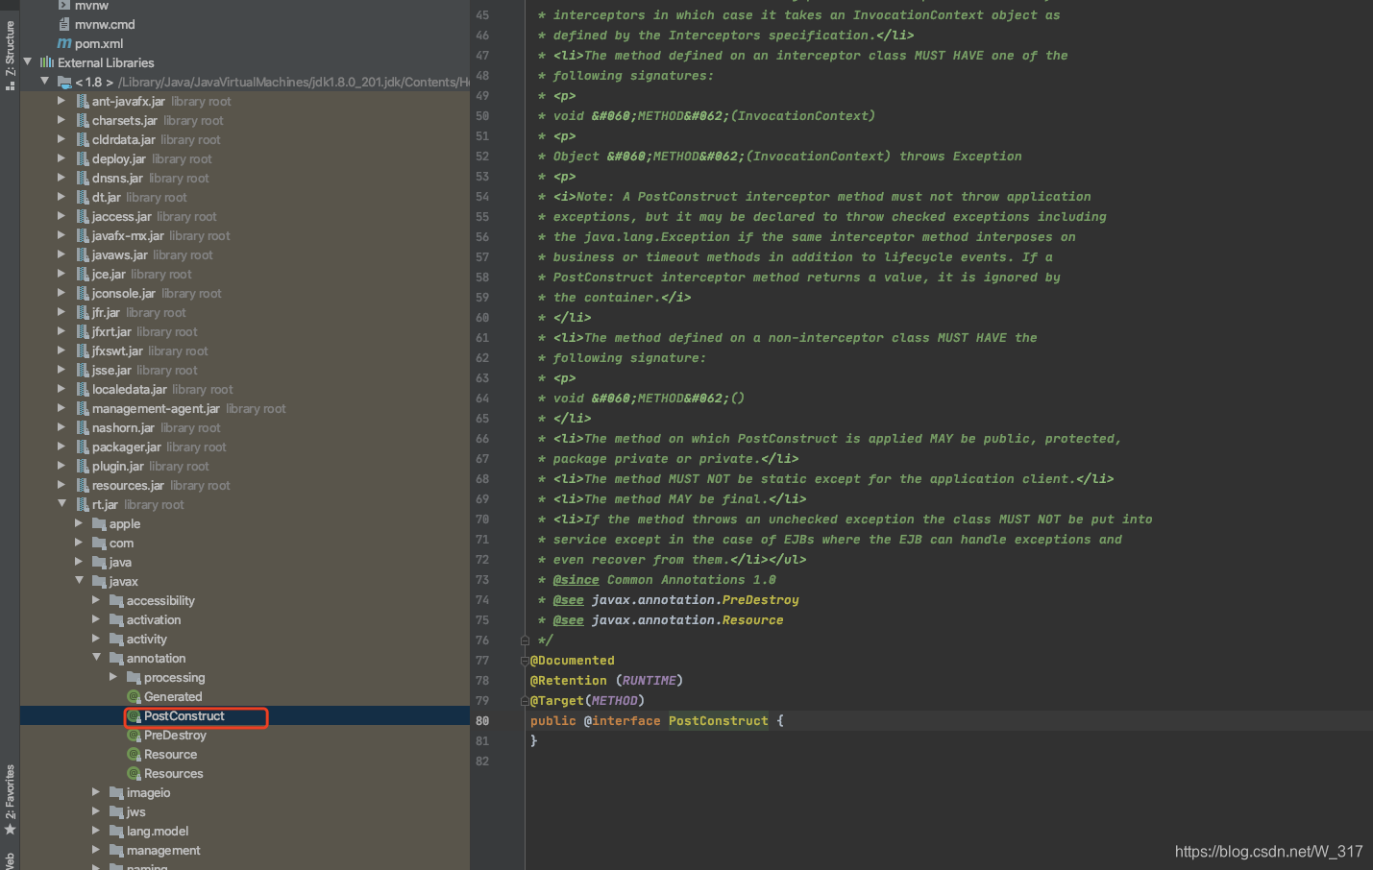Collapse the annotation package folder
This screenshot has width=1373, height=870.
click(x=97, y=658)
